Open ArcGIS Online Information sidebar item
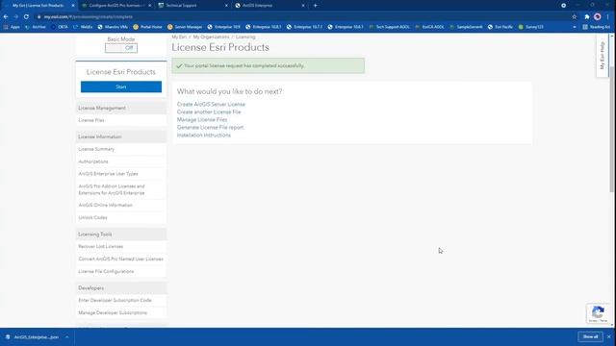 105,205
